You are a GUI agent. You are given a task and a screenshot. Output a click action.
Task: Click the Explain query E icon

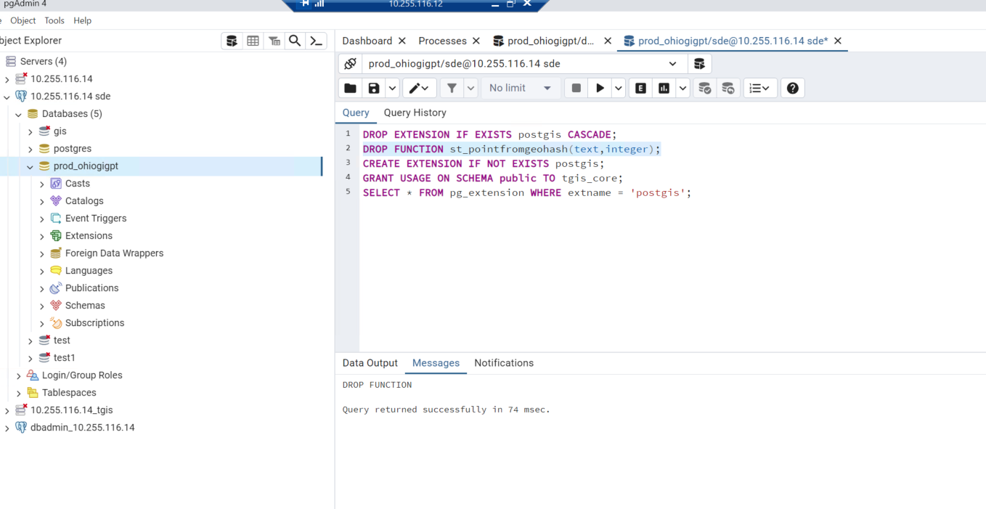(640, 88)
